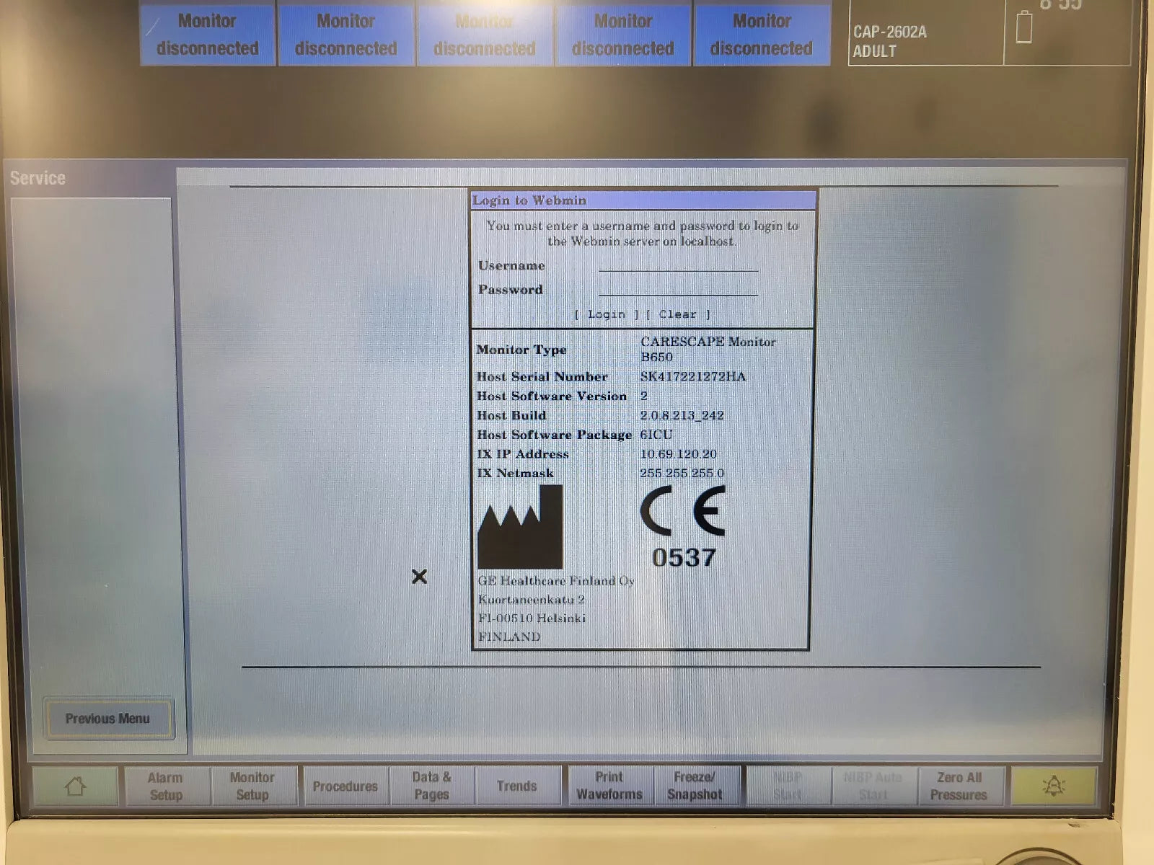Select Procedures
Viewport: 1154px width, 865px height.
[x=345, y=786]
